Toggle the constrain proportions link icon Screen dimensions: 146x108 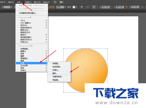point(142,7)
